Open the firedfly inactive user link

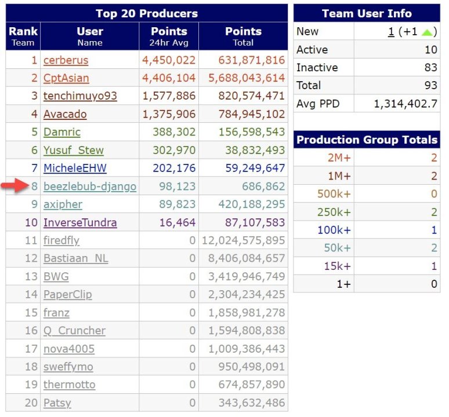coord(61,240)
